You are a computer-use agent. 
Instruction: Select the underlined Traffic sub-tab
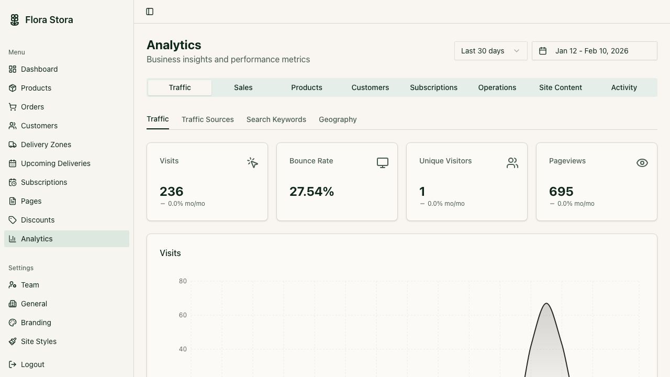pos(158,119)
